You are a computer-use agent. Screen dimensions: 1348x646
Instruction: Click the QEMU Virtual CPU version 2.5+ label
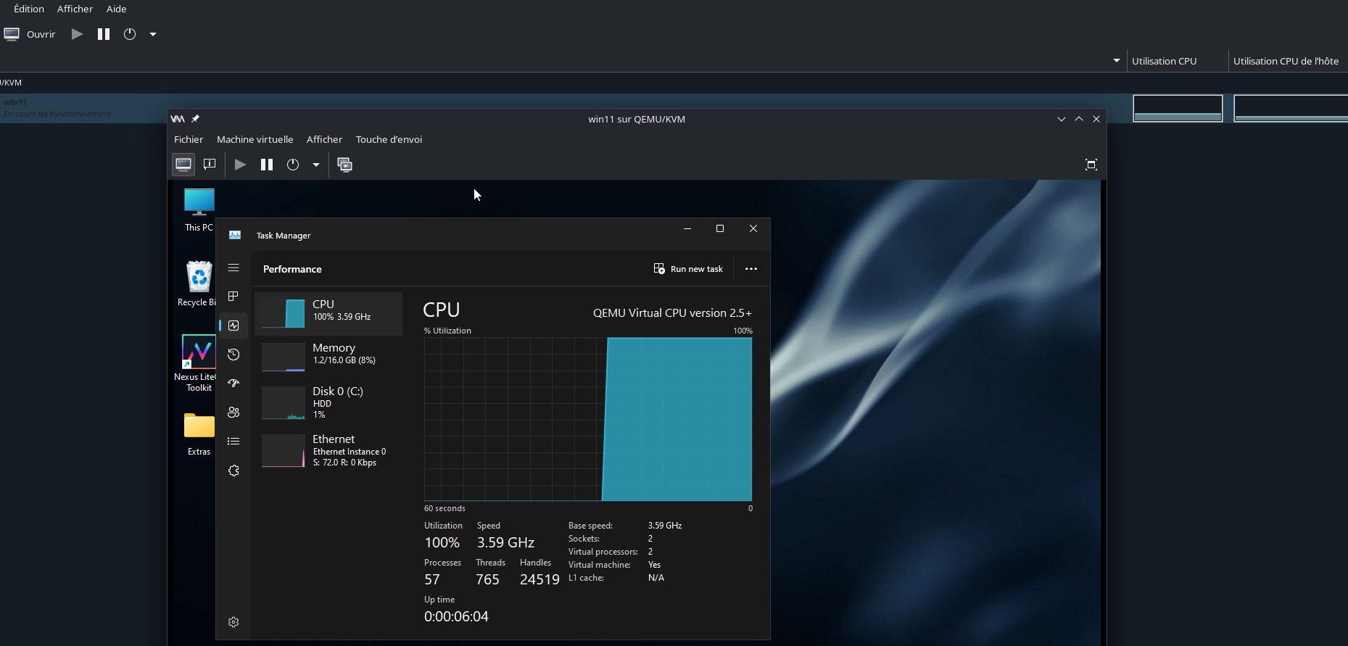672,313
